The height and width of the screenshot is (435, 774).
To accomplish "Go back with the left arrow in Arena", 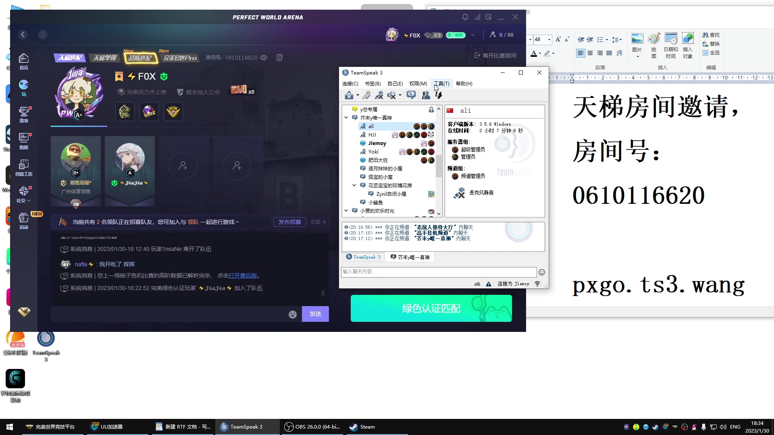I will (x=23, y=35).
